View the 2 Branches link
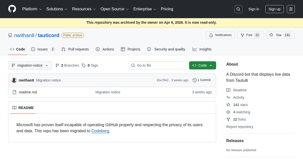The image size is (303, 159). (x=67, y=65)
